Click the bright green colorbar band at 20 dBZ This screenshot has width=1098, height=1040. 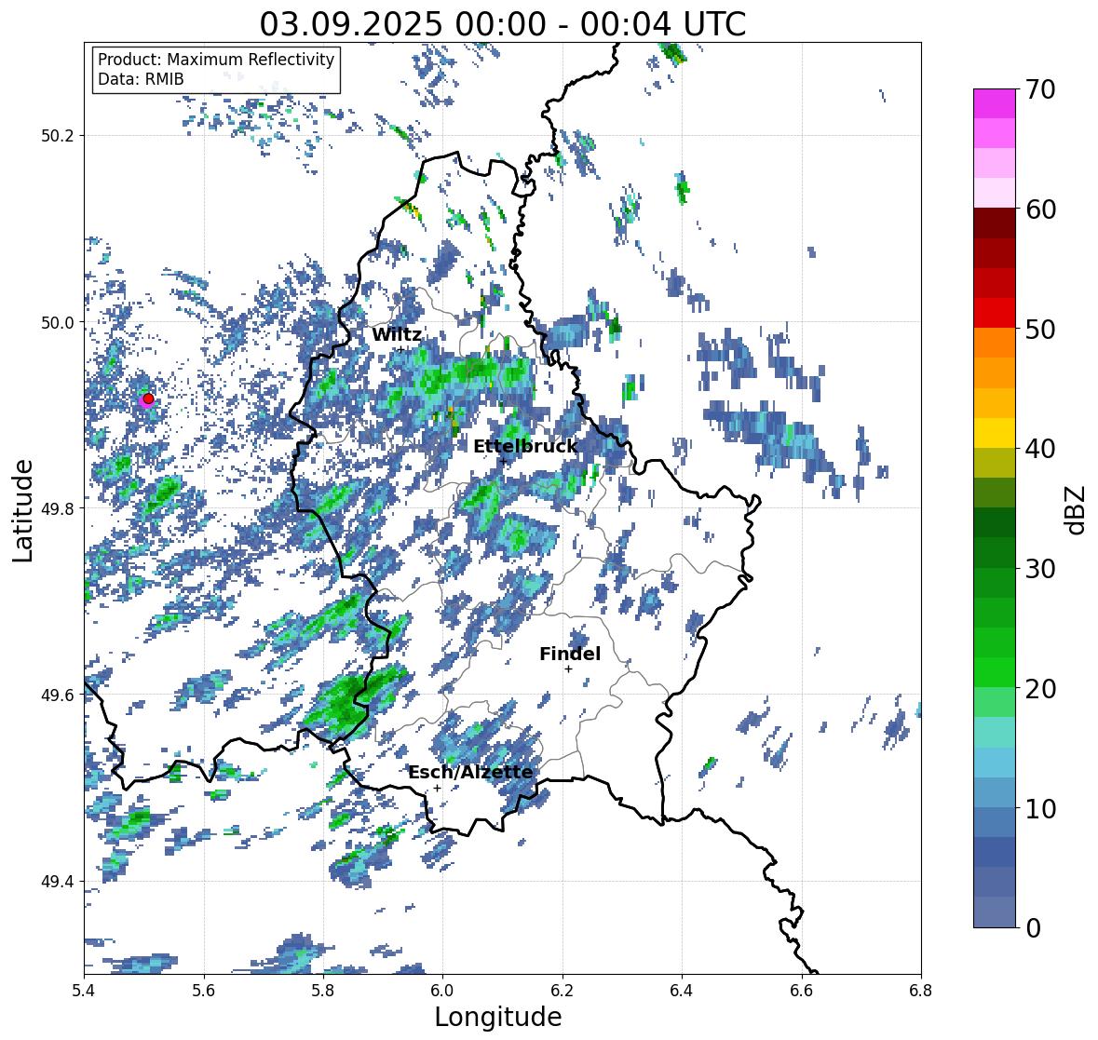995,672
